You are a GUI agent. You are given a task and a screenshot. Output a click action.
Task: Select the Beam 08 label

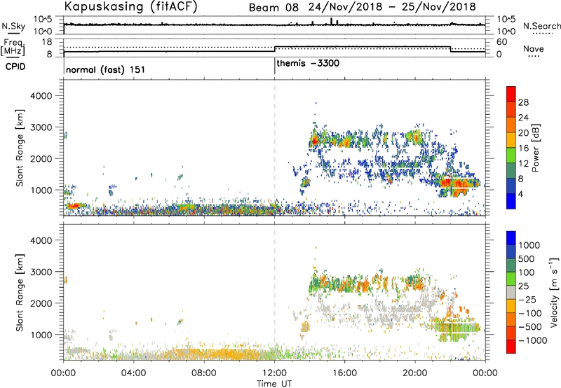click(x=273, y=8)
